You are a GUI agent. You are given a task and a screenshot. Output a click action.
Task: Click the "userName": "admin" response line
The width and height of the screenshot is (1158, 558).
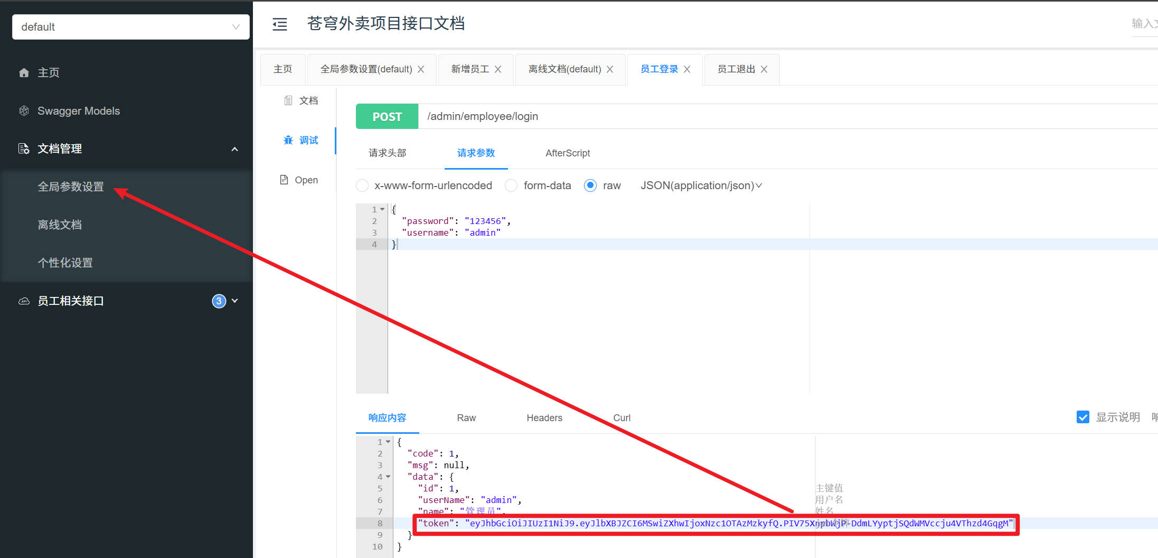pos(469,500)
